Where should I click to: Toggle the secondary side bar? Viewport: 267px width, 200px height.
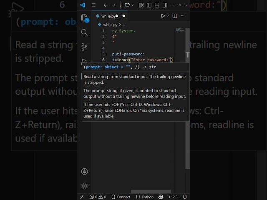[165, 5]
